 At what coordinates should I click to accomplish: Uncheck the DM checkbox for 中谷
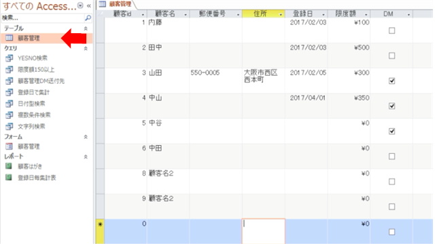[x=391, y=131]
